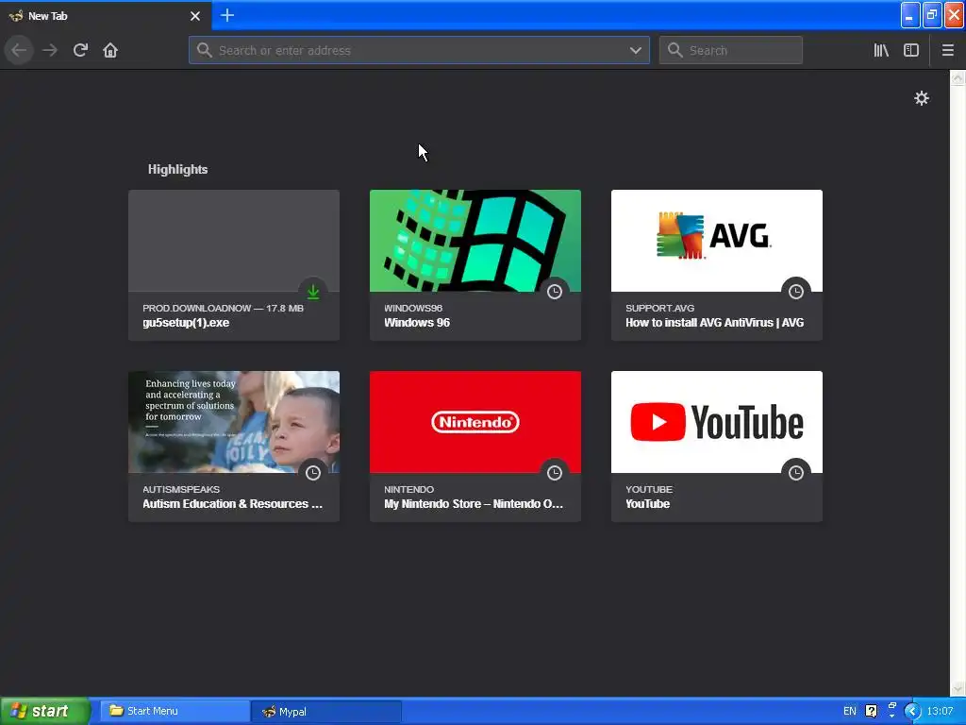Image resolution: width=966 pixels, height=725 pixels.
Task: Focus the 'Search or enter address' field
Action: click(419, 51)
